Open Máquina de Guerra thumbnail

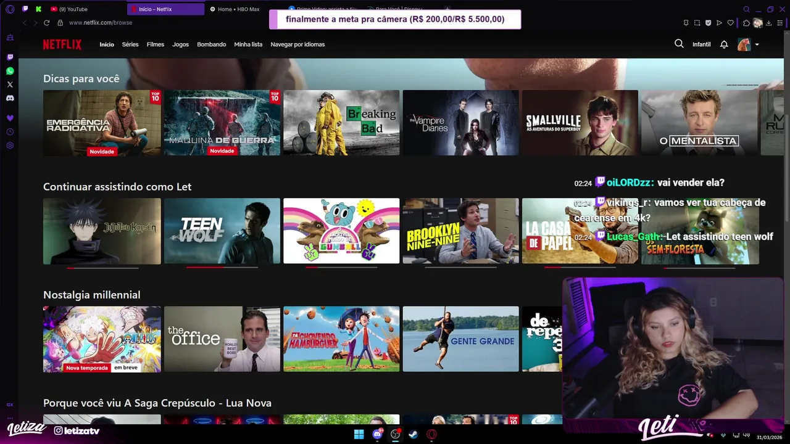tap(222, 123)
